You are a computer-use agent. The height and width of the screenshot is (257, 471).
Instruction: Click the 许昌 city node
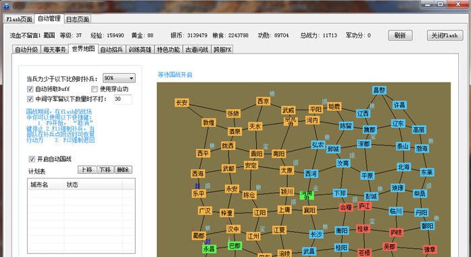399,105
